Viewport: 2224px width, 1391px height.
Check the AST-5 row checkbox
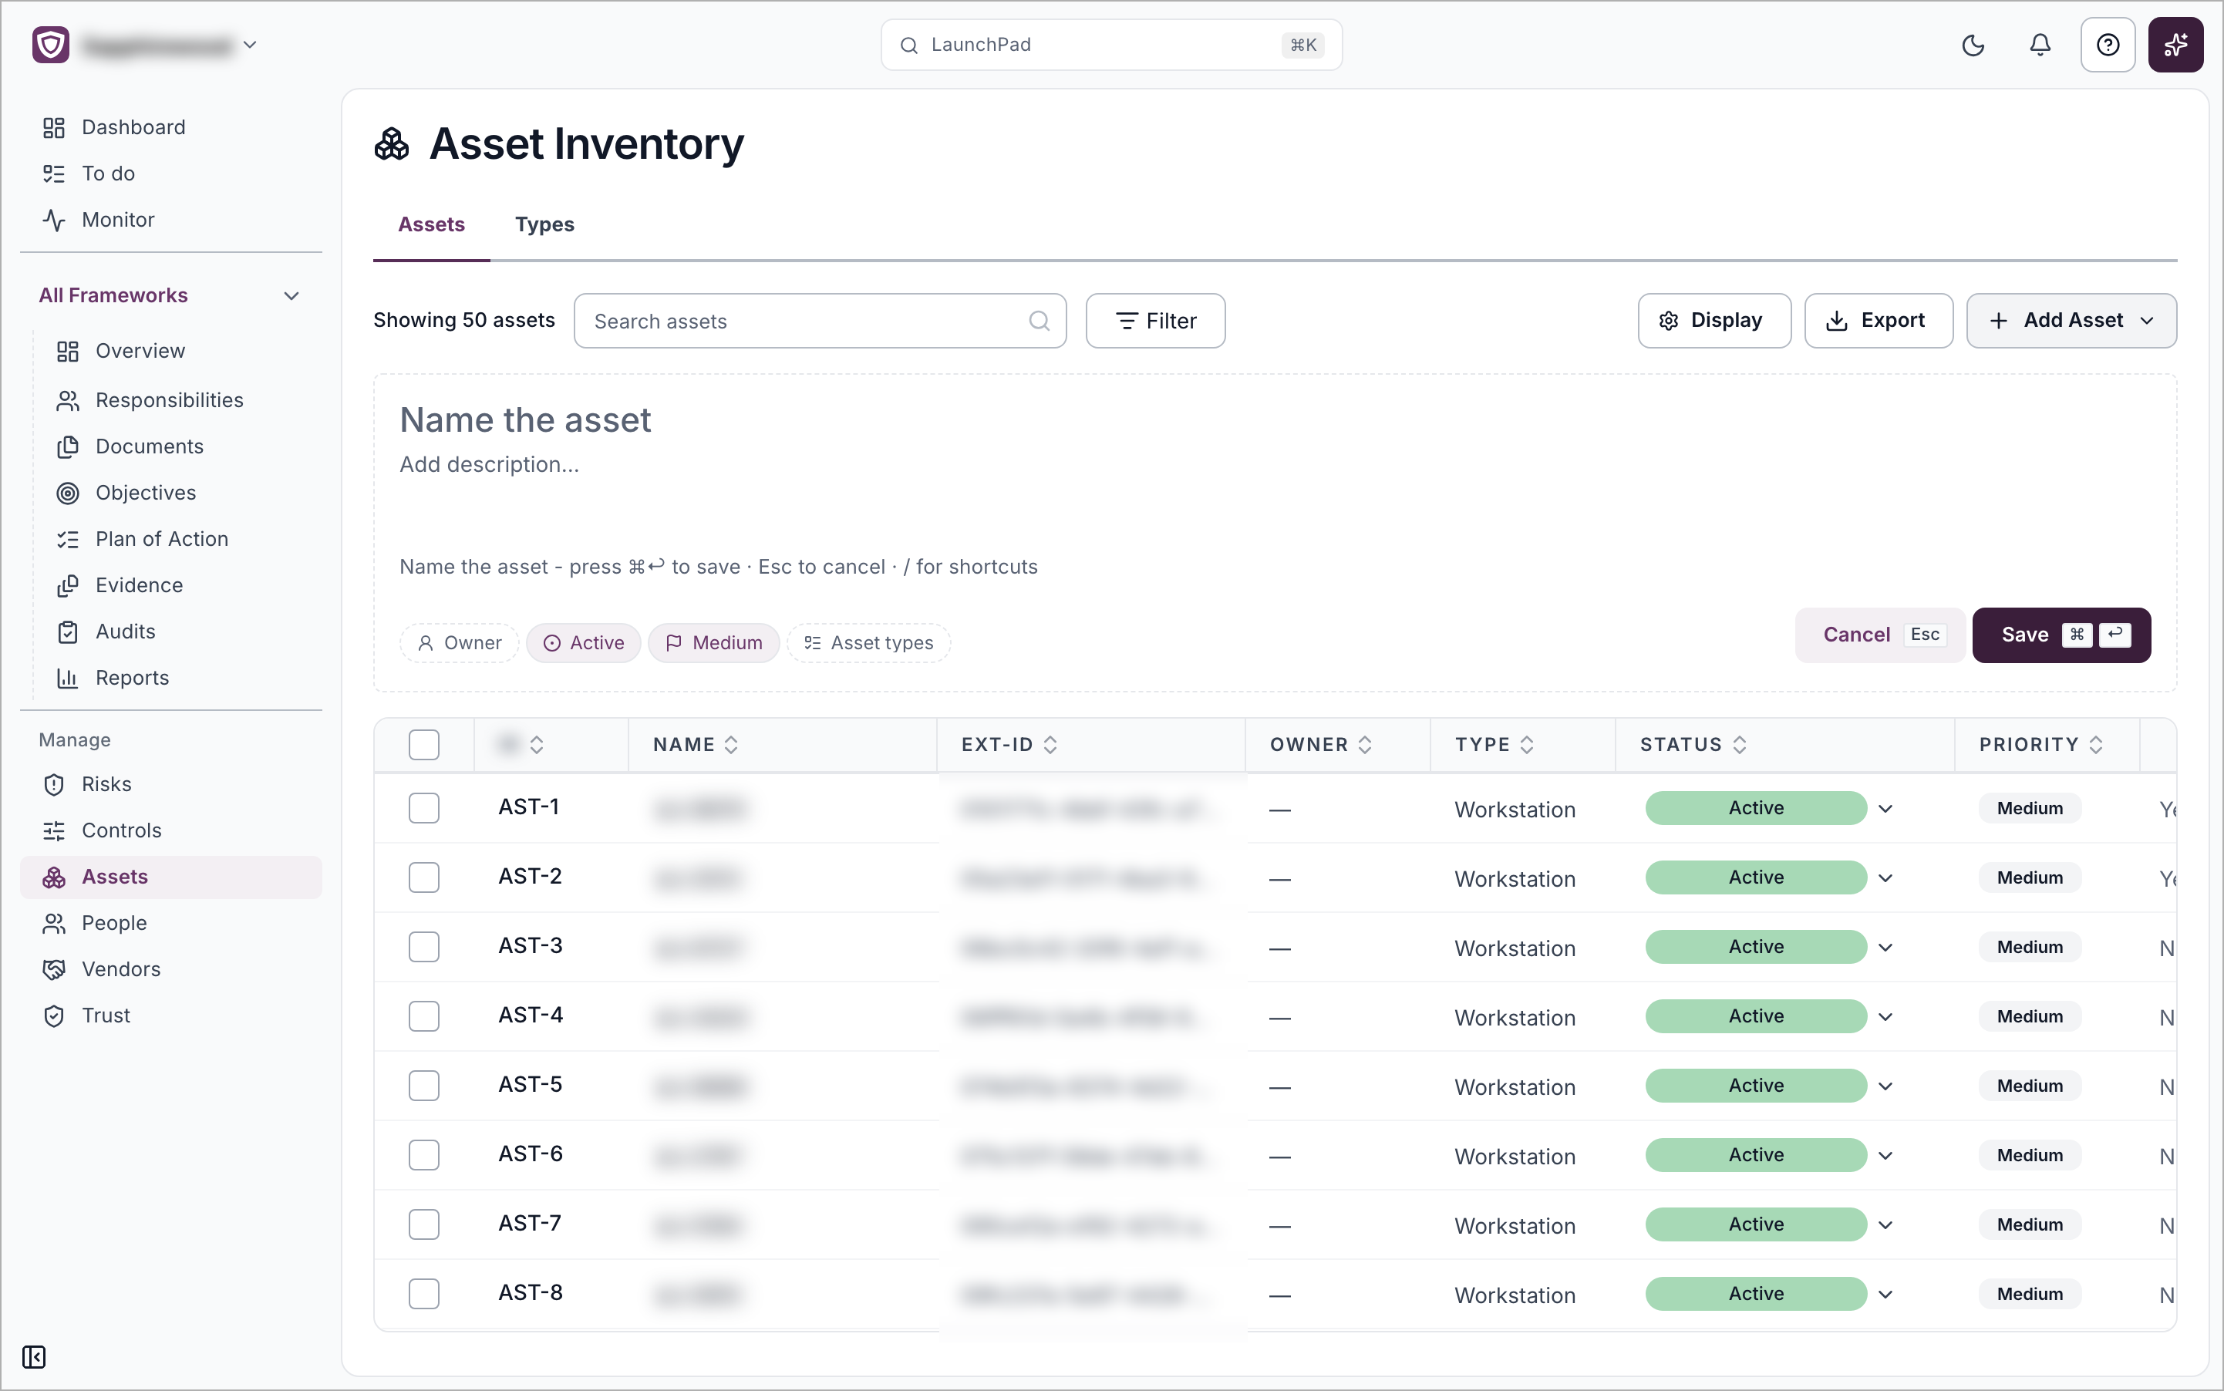point(424,1086)
